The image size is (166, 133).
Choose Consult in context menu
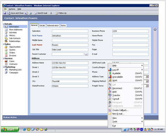pyautogui.click(x=126, y=99)
